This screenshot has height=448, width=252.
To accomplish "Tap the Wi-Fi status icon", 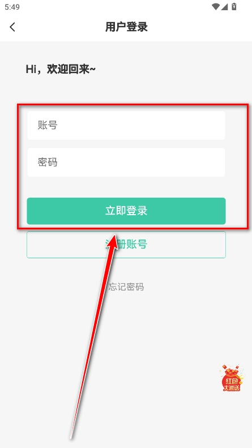I will [x=216, y=7].
